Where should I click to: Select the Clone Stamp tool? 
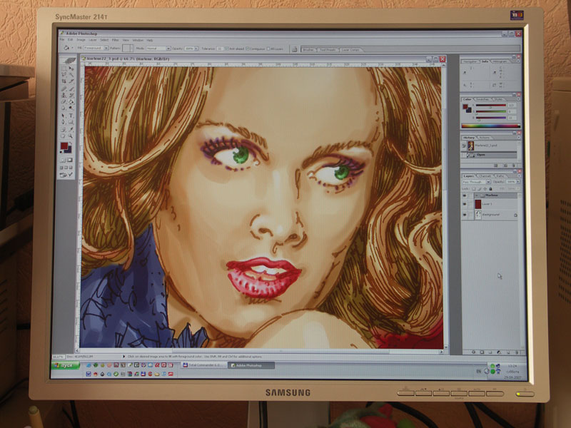tap(64, 95)
